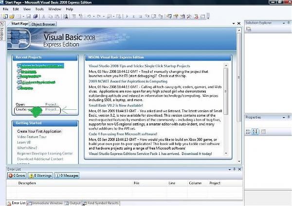Open the Toolbox via wrench toolbar icon
The image size is (292, 206).
coord(189,17)
